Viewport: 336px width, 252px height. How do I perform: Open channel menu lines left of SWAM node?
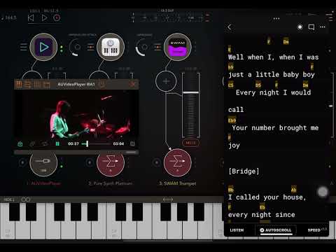point(157,47)
